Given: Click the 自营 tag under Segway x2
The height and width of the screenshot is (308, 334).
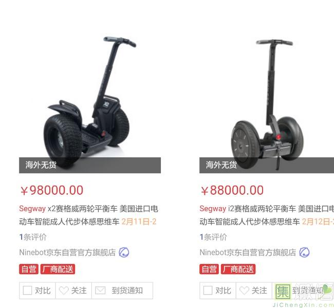Looking at the screenshot, I should (x=29, y=269).
